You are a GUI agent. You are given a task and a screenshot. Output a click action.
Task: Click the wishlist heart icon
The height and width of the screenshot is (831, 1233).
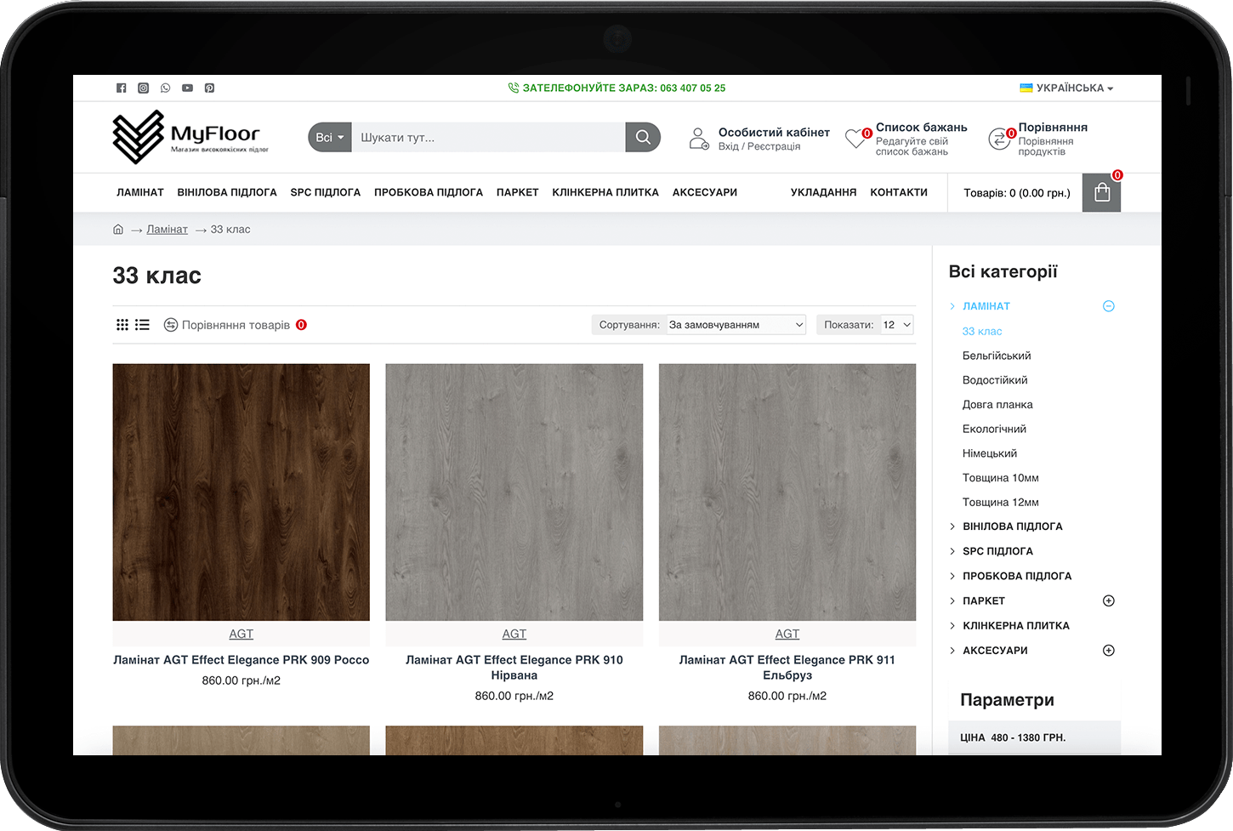click(855, 139)
